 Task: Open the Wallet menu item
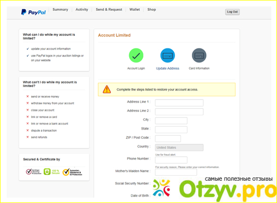135,10
